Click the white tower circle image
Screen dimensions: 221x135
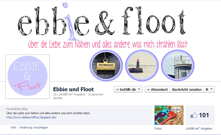point(178,65)
